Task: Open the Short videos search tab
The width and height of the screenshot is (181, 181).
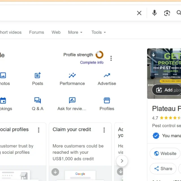Action: click(11, 32)
